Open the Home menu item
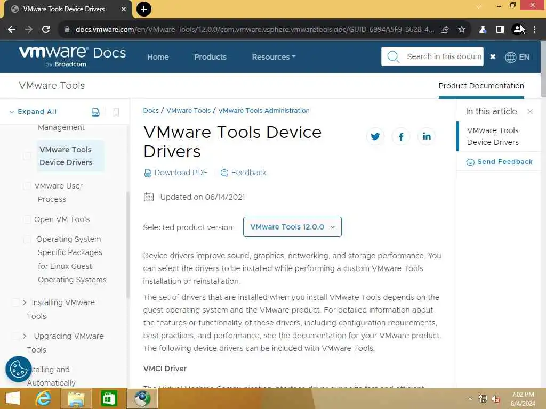 click(x=158, y=57)
